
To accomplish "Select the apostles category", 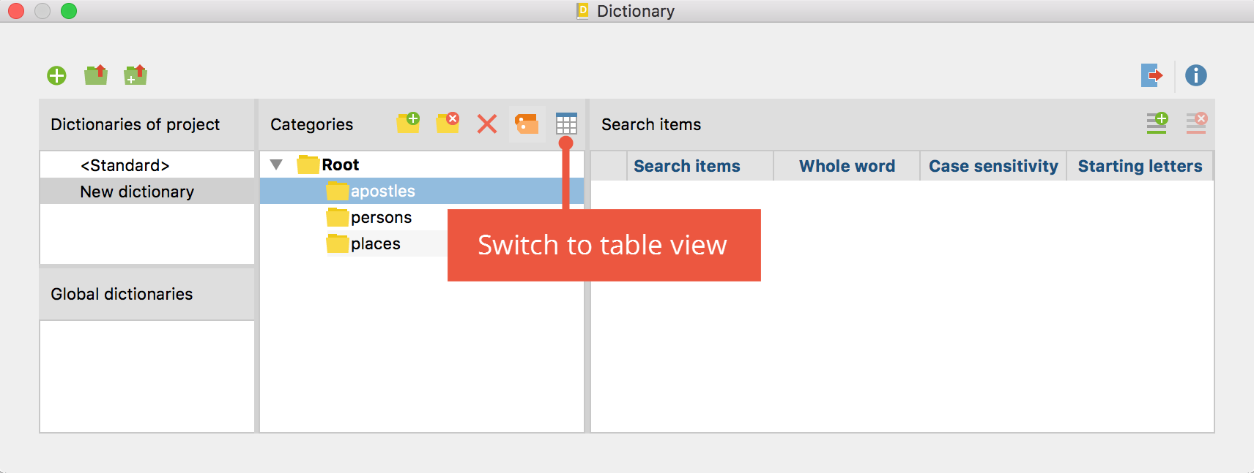I will pos(422,191).
